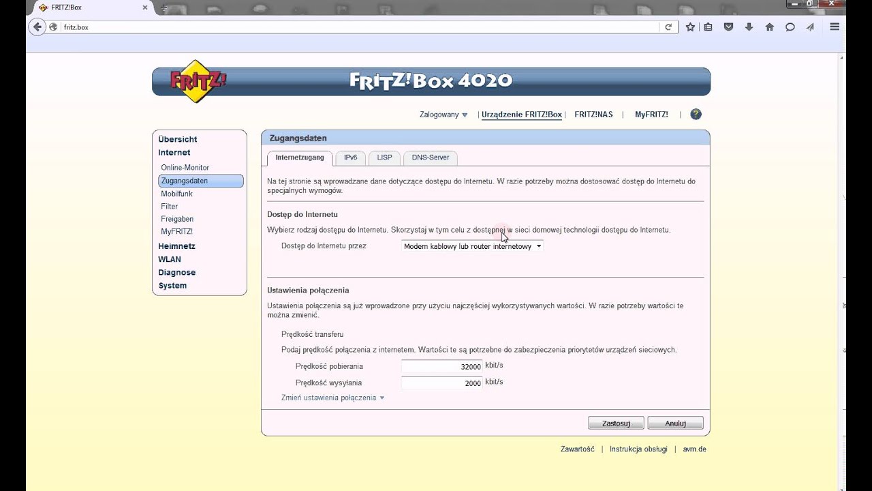872x491 pixels.
Task: Open the Firefox hamburger menu
Action: coord(835,27)
